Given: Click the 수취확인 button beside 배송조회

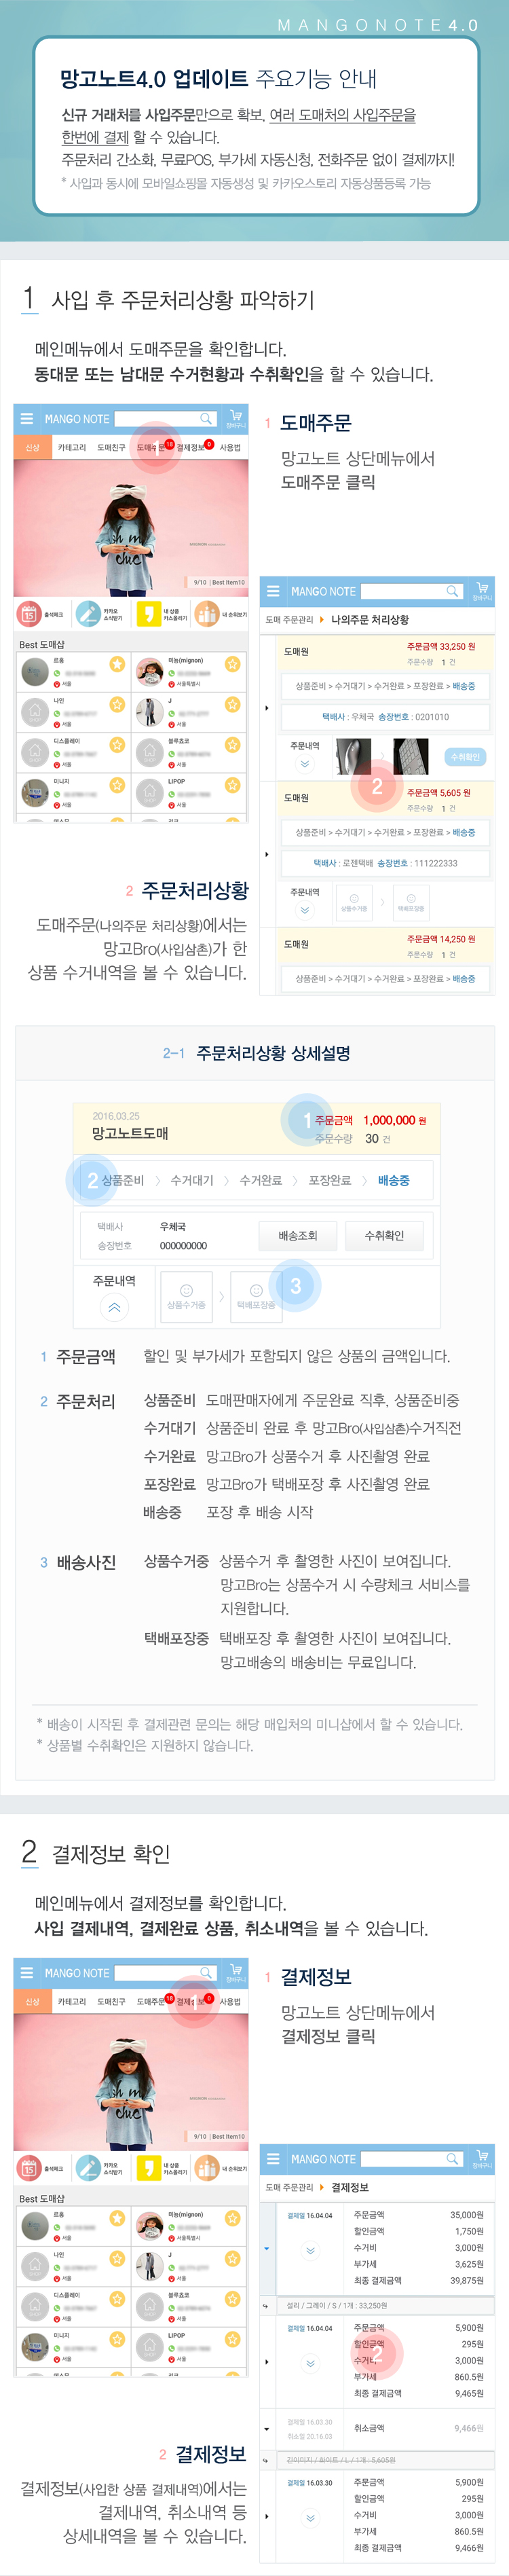Looking at the screenshot, I should (x=384, y=1236).
